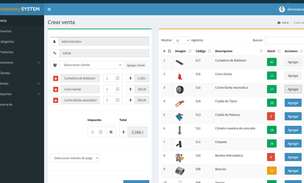This screenshot has height=183, width=304.
Task: Sort table by Código column icon
Action: (x=209, y=51)
